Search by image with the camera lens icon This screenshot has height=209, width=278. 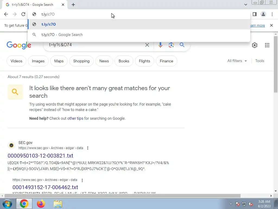pyautogui.click(x=171, y=45)
